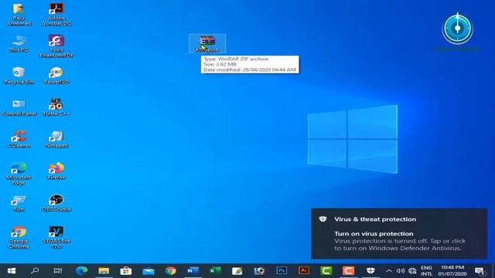Screen dimensions: 495x278
Task: Open taskbar Search magnifier
Action: click(35, 271)
